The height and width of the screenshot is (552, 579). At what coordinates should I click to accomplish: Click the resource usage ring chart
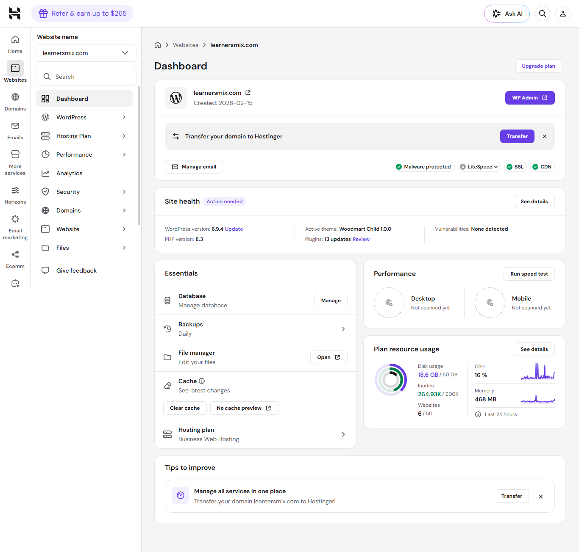(x=391, y=380)
